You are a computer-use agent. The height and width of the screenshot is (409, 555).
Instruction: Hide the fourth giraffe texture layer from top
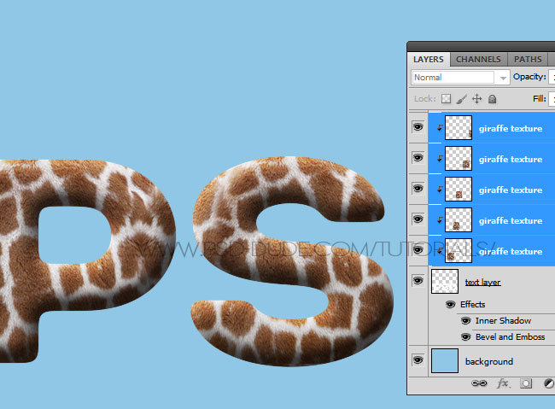click(418, 219)
